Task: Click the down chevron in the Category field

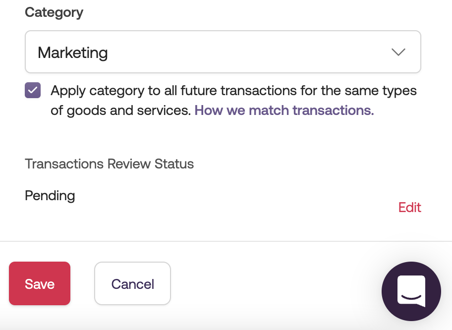Action: click(398, 53)
